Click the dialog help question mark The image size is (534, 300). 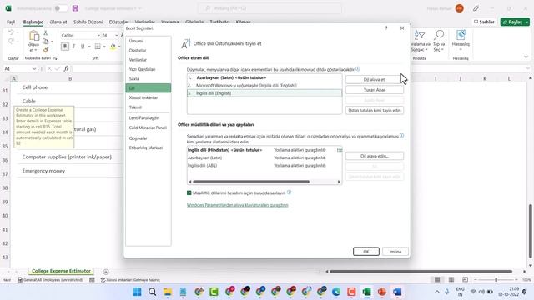(386, 28)
